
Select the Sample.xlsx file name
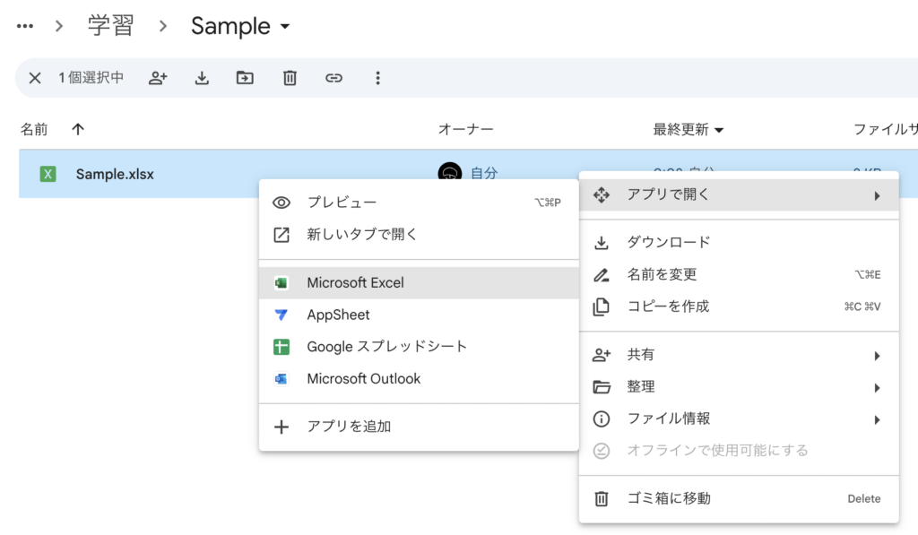[115, 174]
